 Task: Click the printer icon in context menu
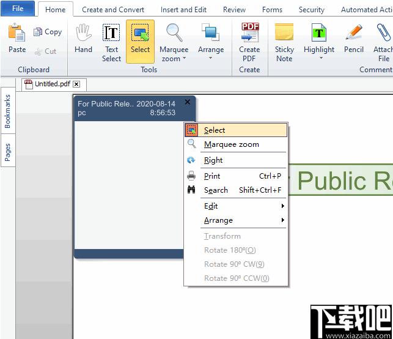pyautogui.click(x=191, y=176)
